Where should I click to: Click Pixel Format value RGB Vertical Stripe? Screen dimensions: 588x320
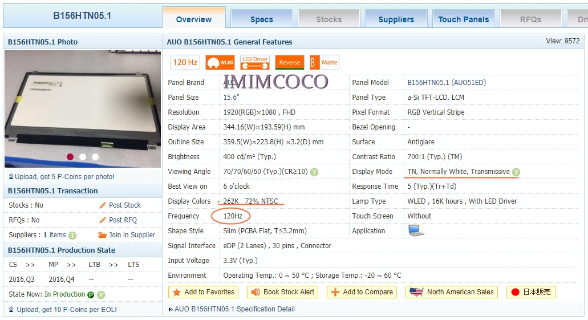436,112
